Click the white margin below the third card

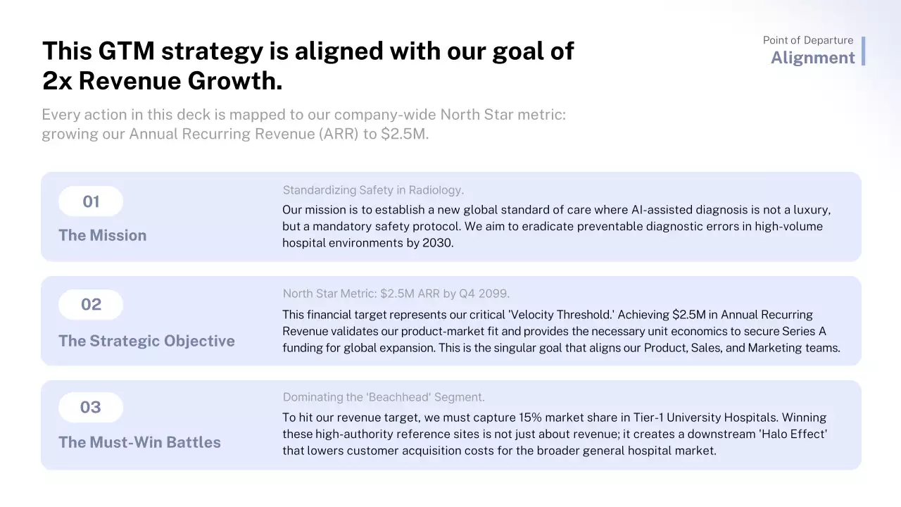(450, 488)
